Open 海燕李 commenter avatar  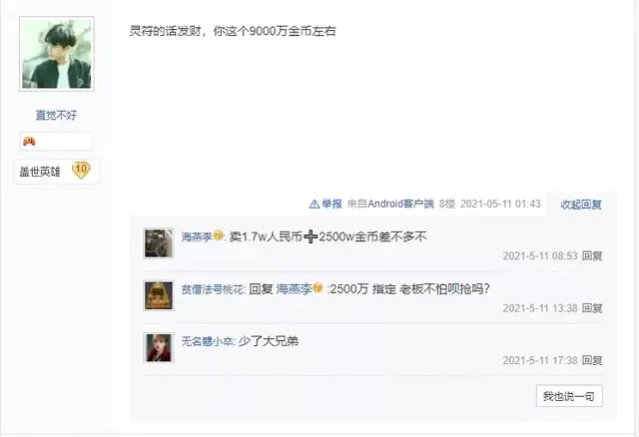(159, 243)
